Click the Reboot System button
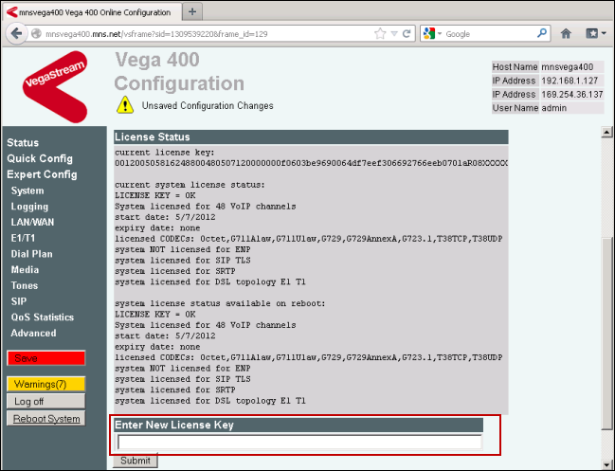Viewport: 615px width, 471px height. pos(46,418)
